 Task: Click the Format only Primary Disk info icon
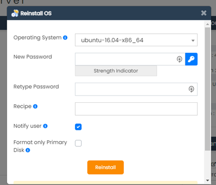pyautogui.click(x=28, y=150)
